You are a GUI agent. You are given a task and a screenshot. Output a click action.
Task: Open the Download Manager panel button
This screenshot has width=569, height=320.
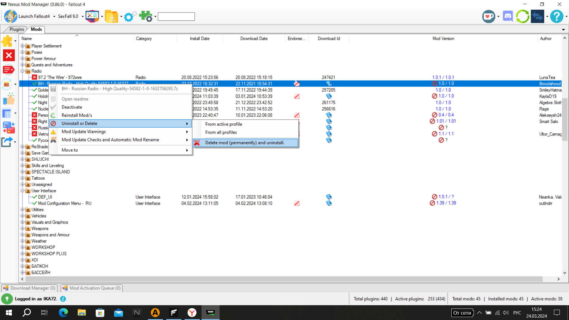coord(29,288)
